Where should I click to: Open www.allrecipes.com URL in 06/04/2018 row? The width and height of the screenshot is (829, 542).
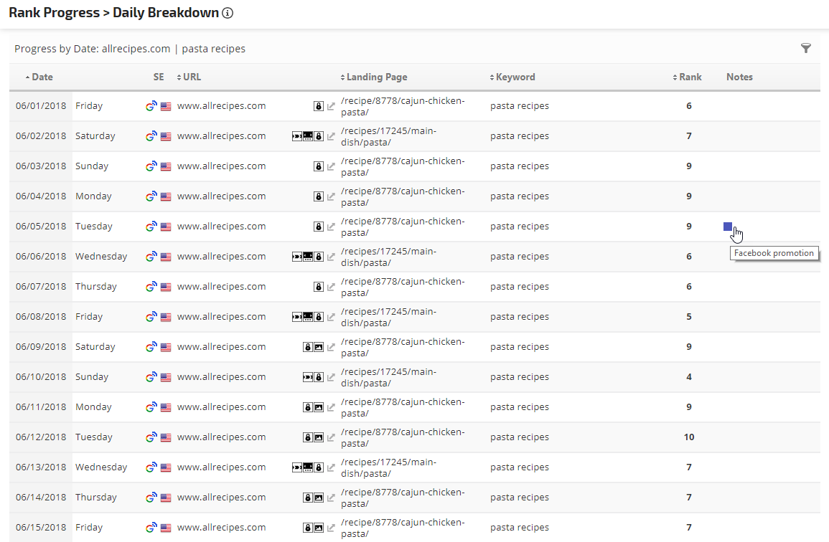pyautogui.click(x=221, y=196)
